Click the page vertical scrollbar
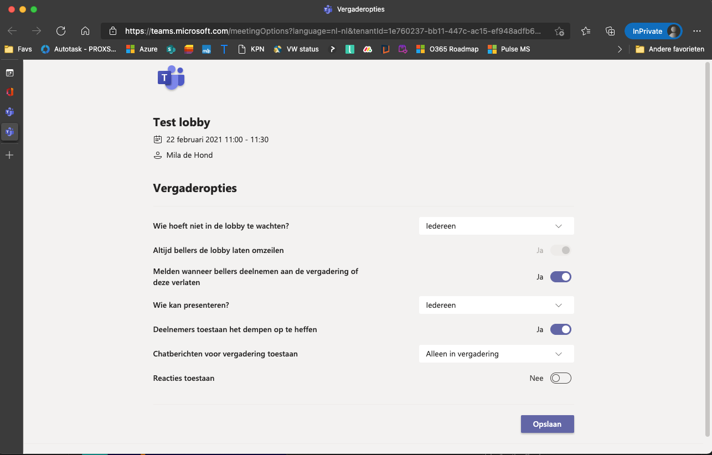 tap(707, 249)
